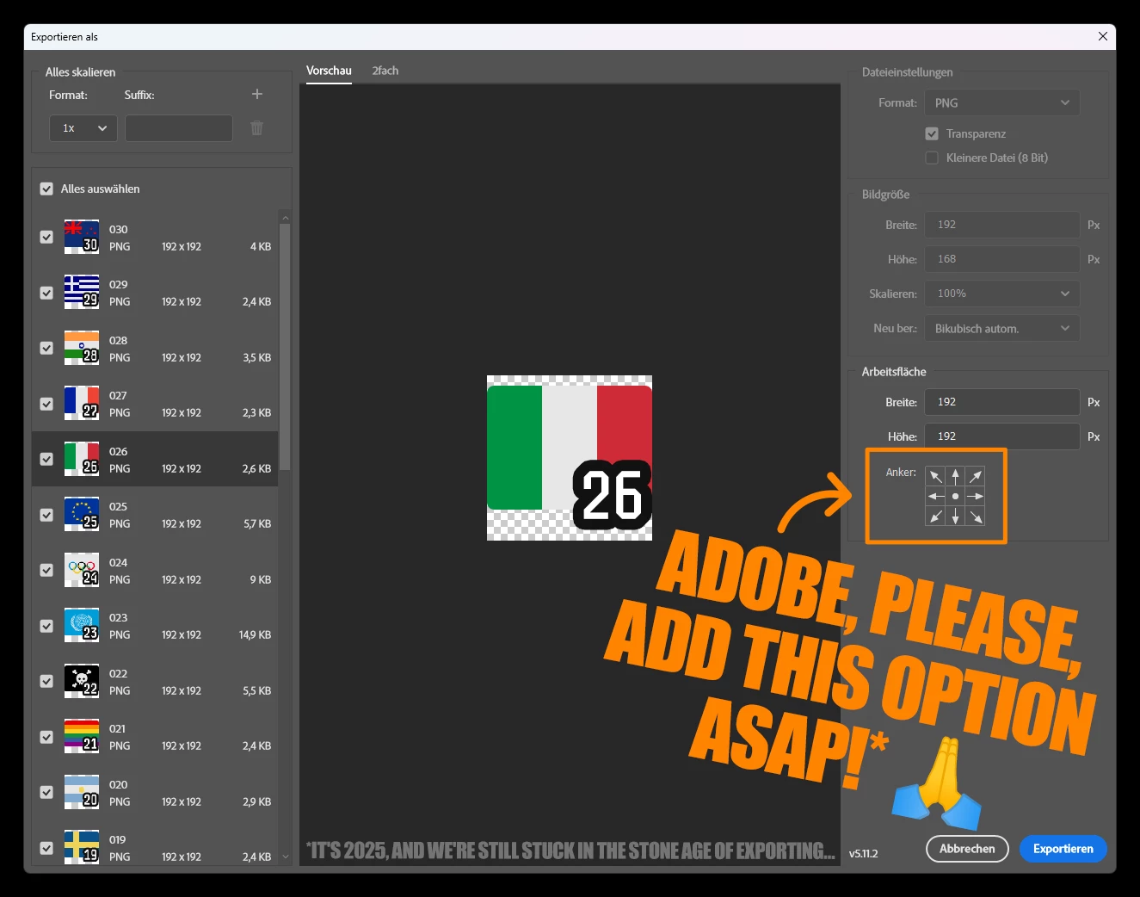
Task: Uncheck asset 027 checkbox
Action: (x=46, y=404)
